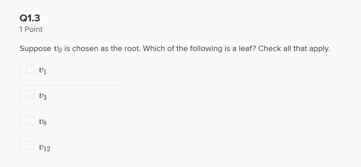The width and height of the screenshot is (361, 167).
Task: Toggle the first answer checkbox
Action: [30, 69]
